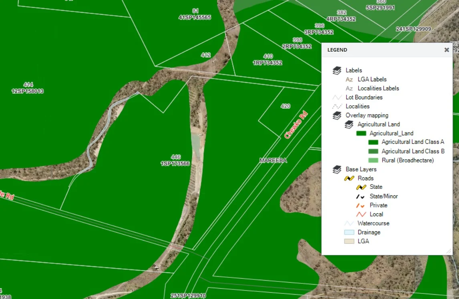Click the Agricultural Land group stack icon
This screenshot has width=459, height=299.
click(x=349, y=124)
